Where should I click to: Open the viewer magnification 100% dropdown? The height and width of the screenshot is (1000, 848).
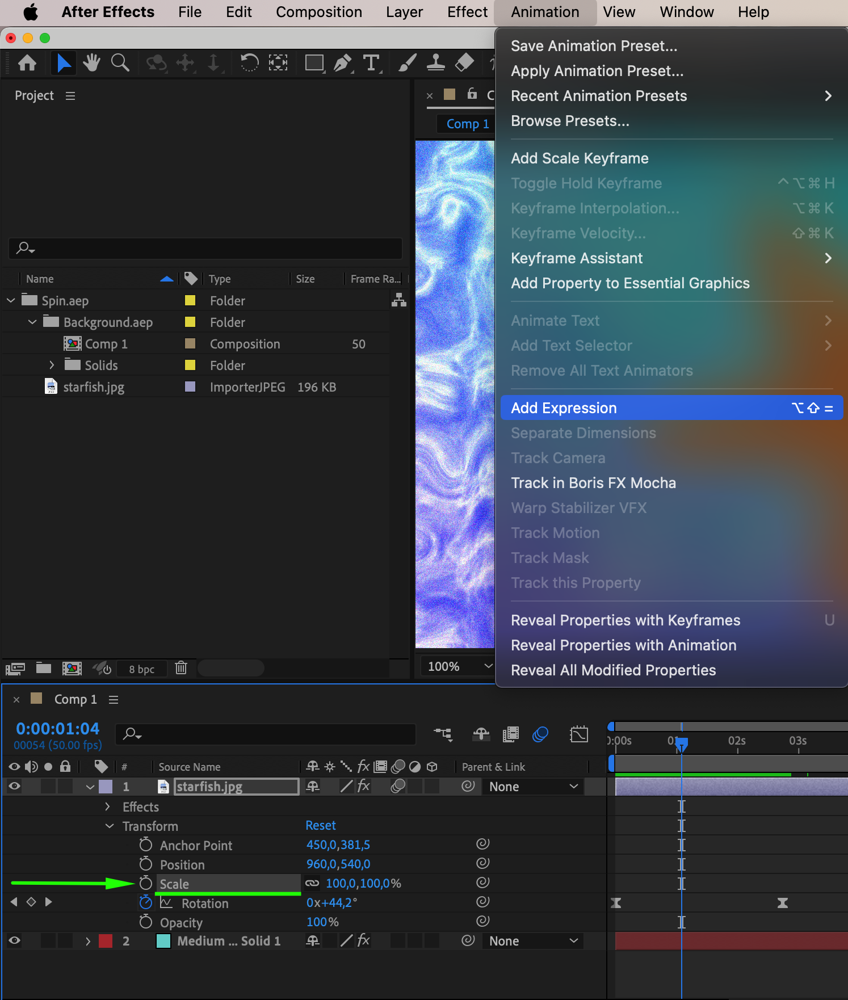coord(457,666)
